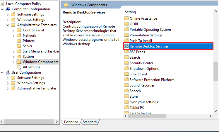
Task: Expand Windows Settings under Computer Configuration
Action: (8, 20)
